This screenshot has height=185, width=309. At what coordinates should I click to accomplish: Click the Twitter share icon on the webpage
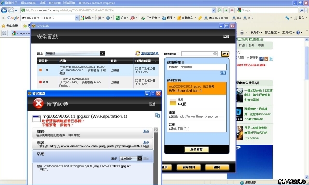coord(271,59)
